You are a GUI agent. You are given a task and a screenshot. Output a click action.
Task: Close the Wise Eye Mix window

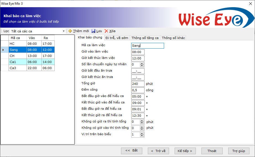pos(250,3)
